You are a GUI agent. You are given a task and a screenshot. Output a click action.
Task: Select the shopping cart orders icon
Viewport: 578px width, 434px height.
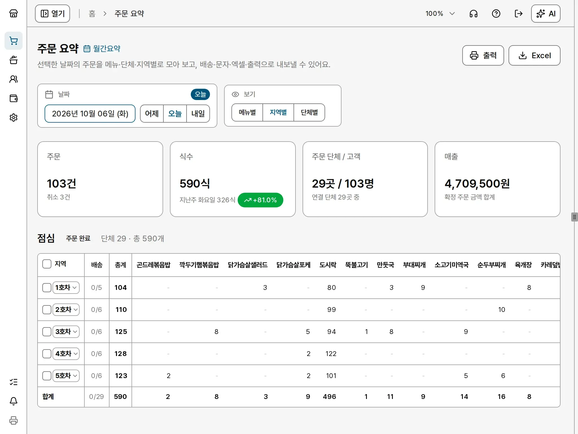(x=14, y=41)
